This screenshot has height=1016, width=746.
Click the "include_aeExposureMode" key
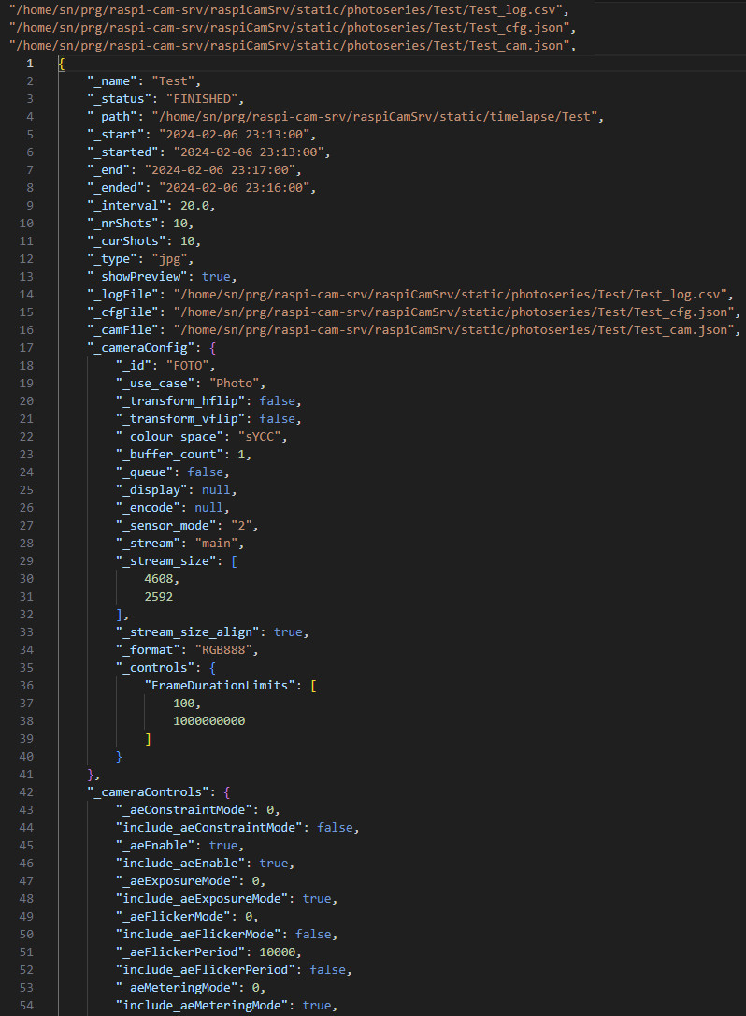tap(201, 899)
